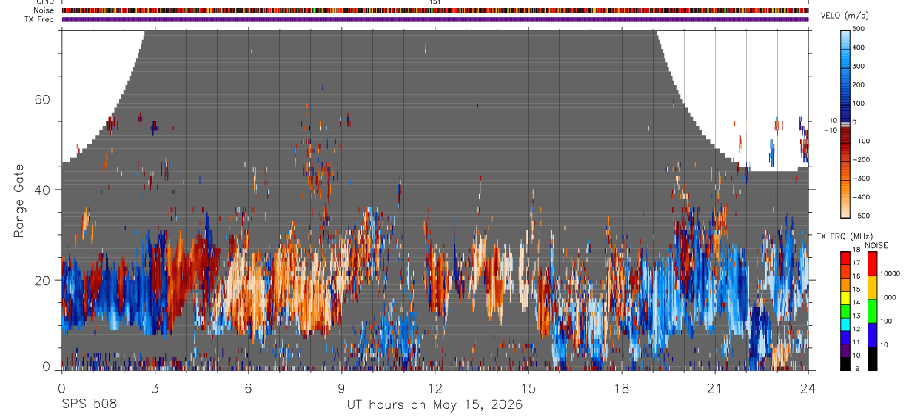Click the 'SPS b08' station label

88,405
